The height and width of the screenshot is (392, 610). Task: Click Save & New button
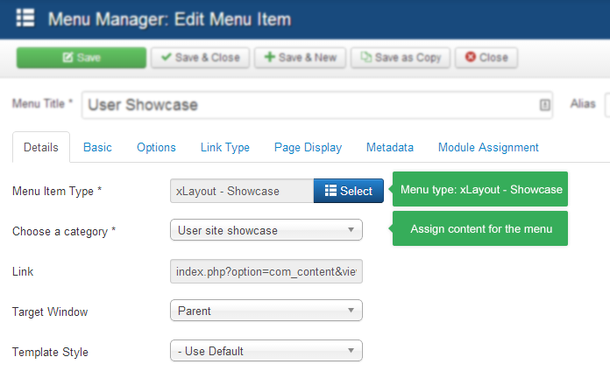[301, 58]
